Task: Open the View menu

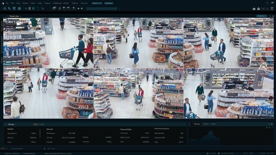Action: [x=18, y=3]
